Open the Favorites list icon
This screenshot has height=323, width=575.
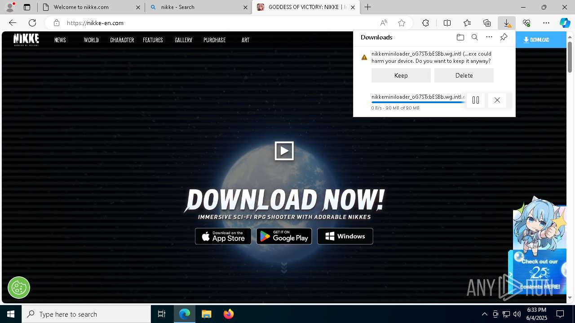pos(467,23)
